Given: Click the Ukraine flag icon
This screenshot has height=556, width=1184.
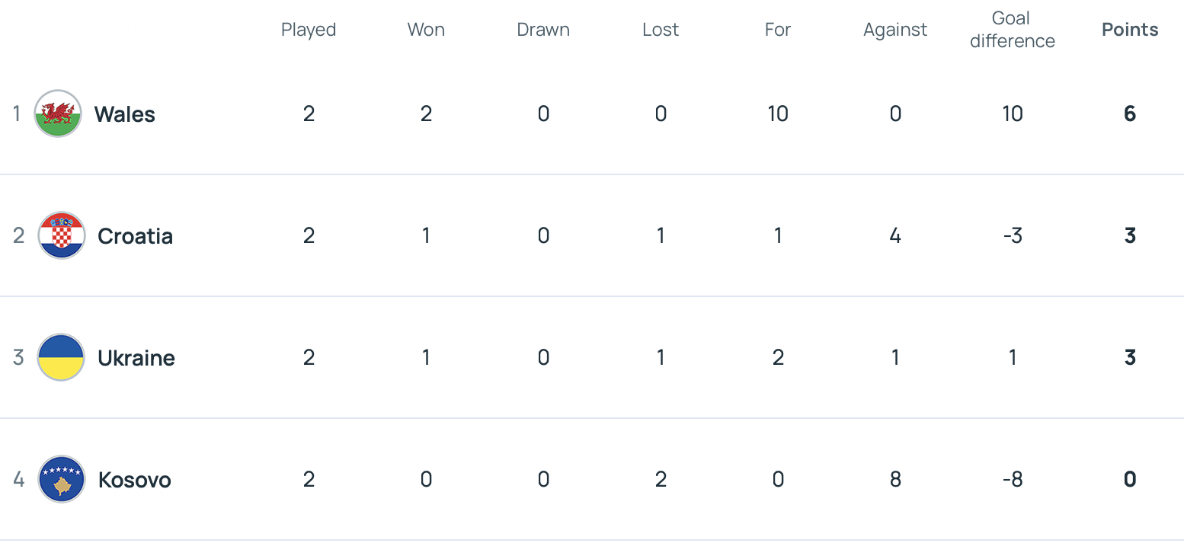Looking at the screenshot, I should coord(61,357).
